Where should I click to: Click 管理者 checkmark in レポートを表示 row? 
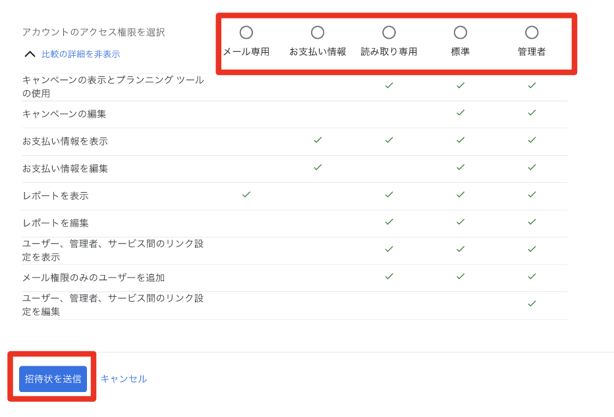[532, 194]
